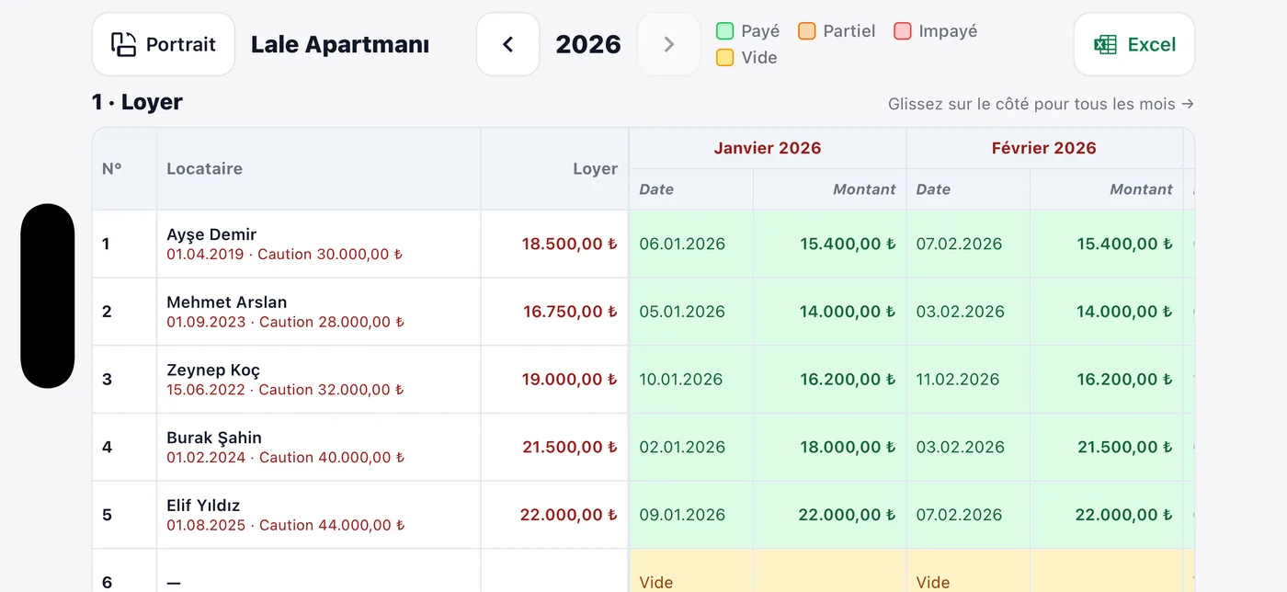
Task: Click Mehmet Arslan's rent 16.750,00 ₺
Action: click(570, 312)
